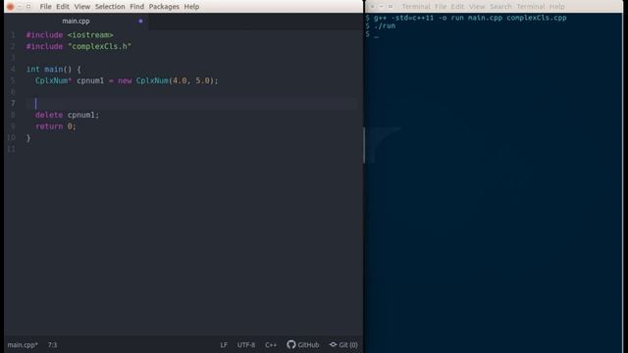Viewport: 628px width, 353px height.
Task: Click the '#include <iostream>' line
Action: click(x=70, y=35)
